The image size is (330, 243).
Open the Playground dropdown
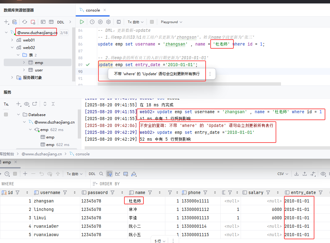tap(171, 22)
